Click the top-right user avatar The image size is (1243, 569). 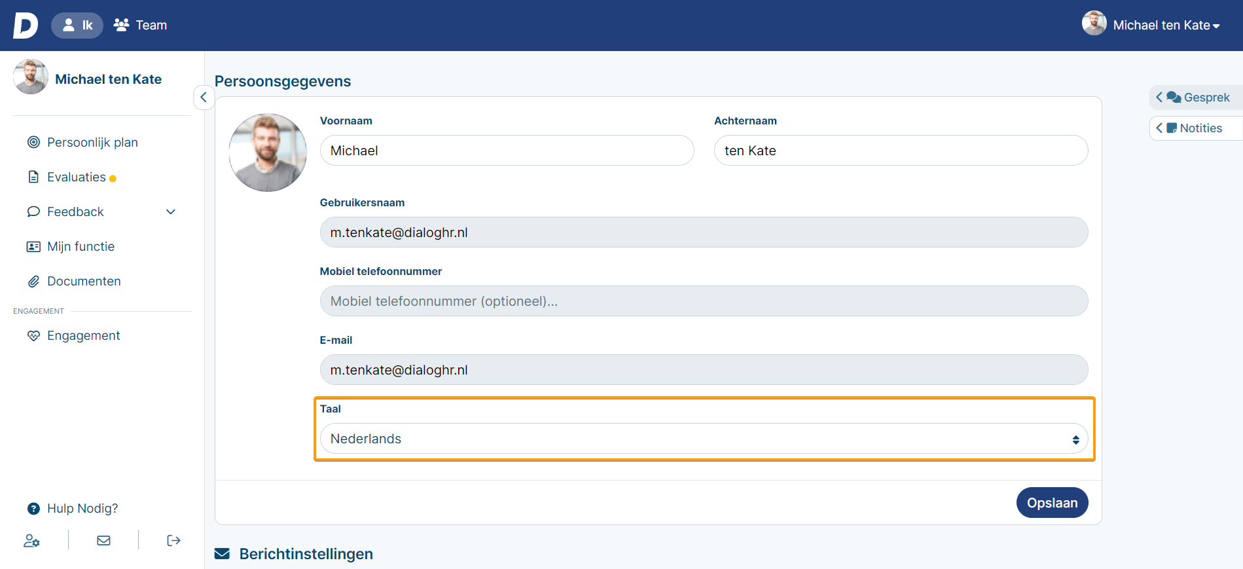tap(1094, 23)
